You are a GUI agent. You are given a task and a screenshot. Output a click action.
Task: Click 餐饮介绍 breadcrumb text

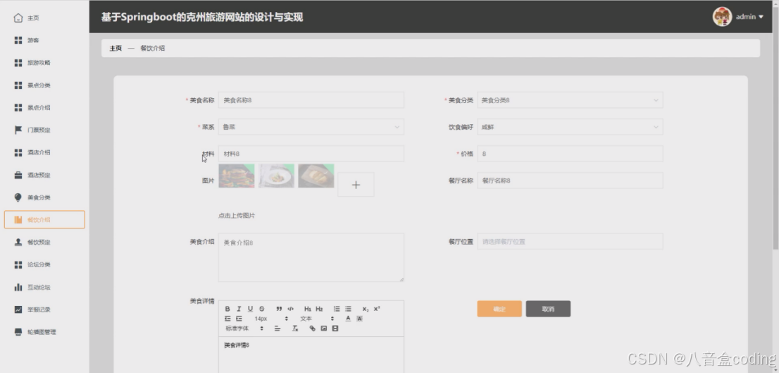point(153,48)
